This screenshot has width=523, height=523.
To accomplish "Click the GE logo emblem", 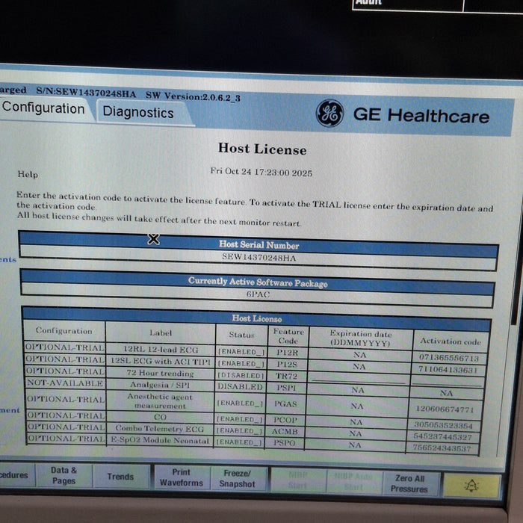I will (x=329, y=114).
